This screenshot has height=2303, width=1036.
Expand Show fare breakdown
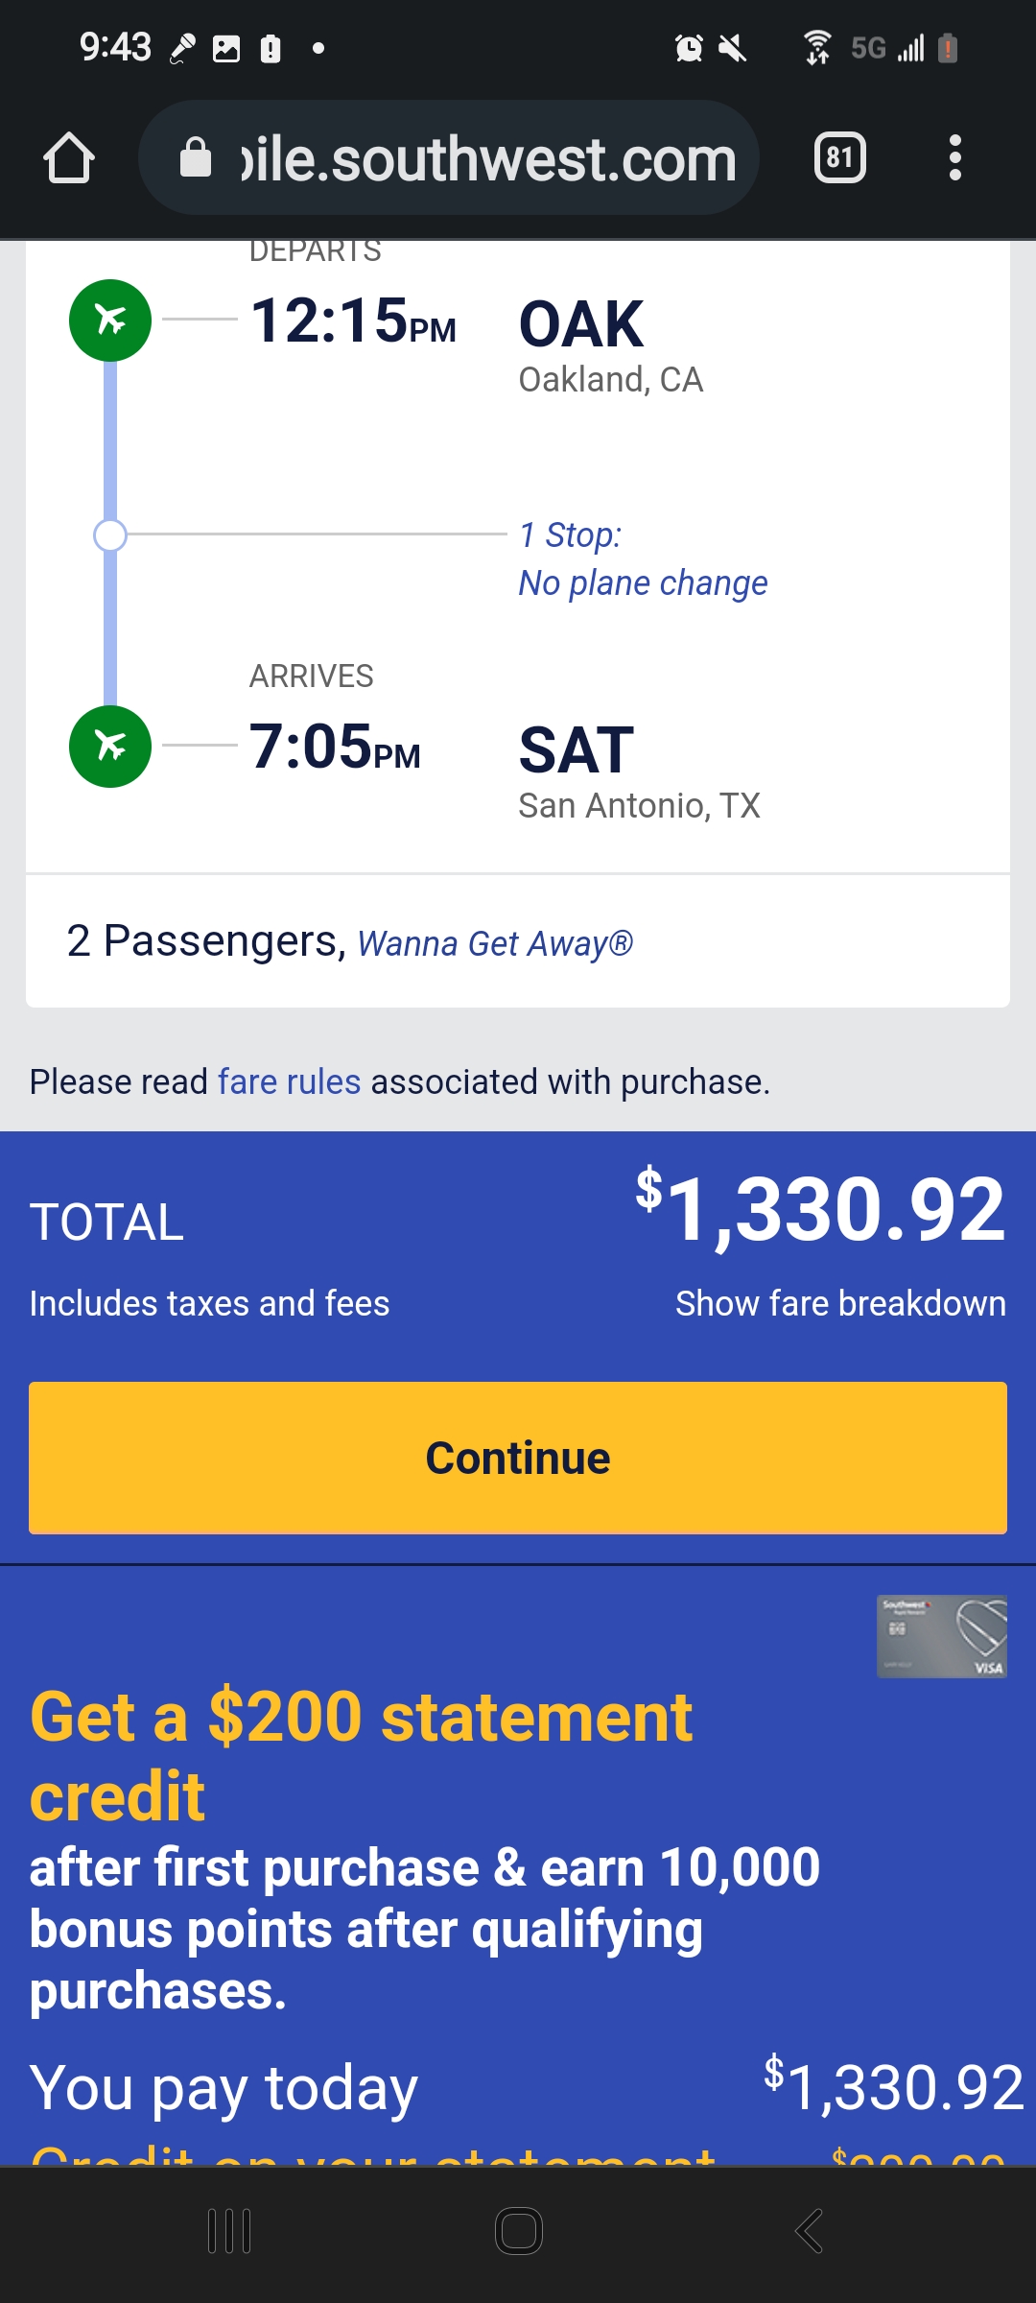click(840, 1303)
